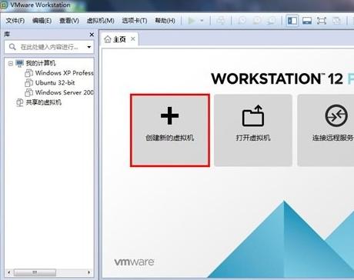The width and height of the screenshot is (354, 280).
Task: Click the 连接远程服务器 icon tile
Action: click(x=326, y=130)
